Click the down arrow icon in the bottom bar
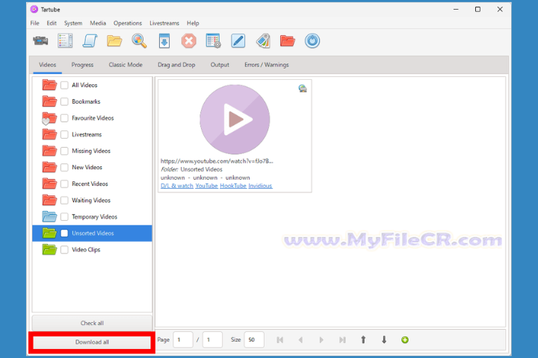The image size is (538, 358). (384, 340)
